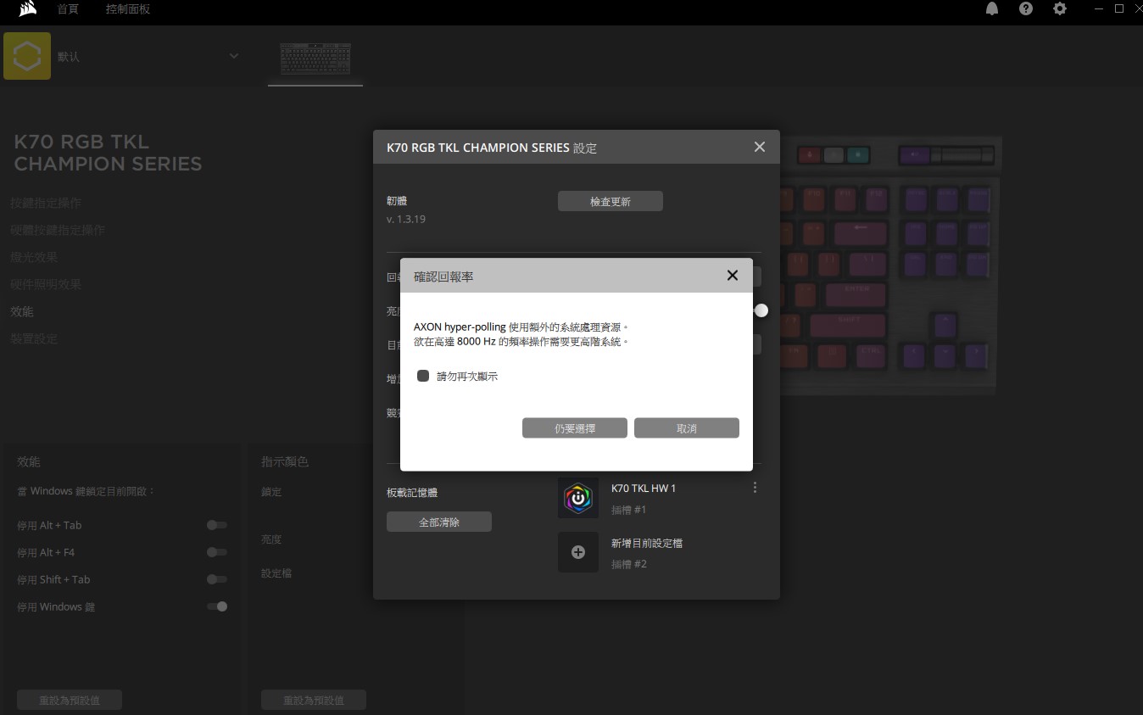Select 燈光效果 in sidebar
Screen dimensions: 1143x715
pyautogui.click(x=34, y=257)
